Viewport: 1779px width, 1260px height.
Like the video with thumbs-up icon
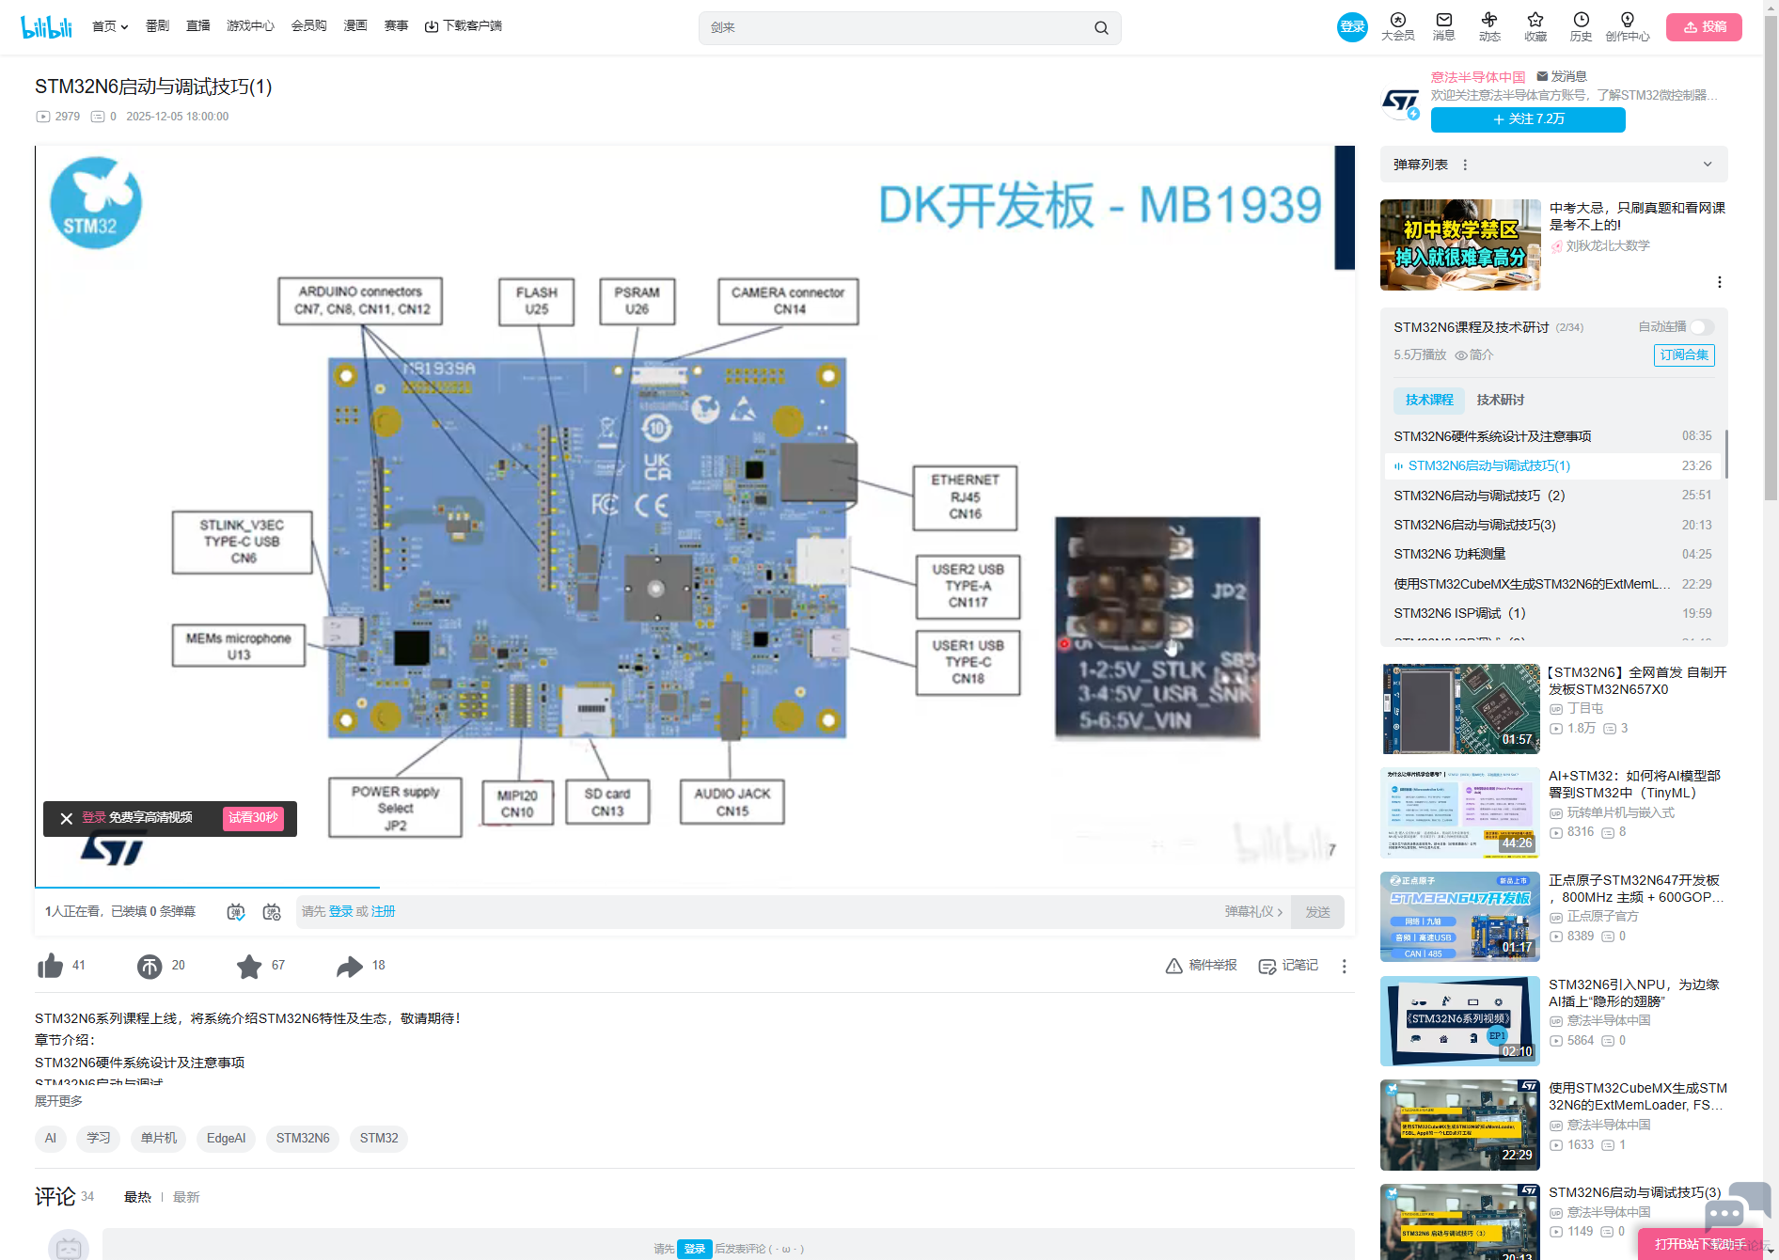50,966
